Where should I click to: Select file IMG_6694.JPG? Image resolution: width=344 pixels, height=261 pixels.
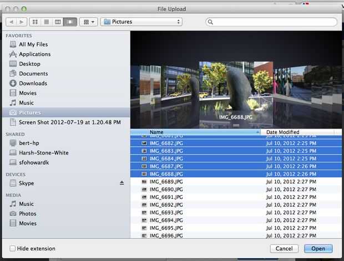(236, 220)
